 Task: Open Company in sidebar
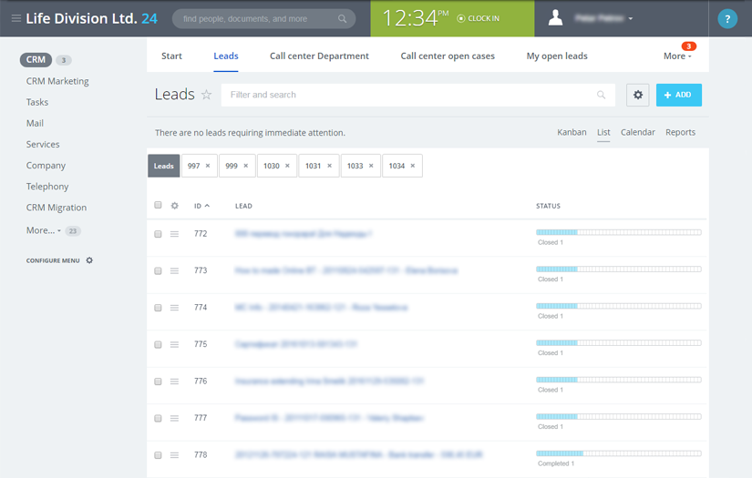point(46,165)
